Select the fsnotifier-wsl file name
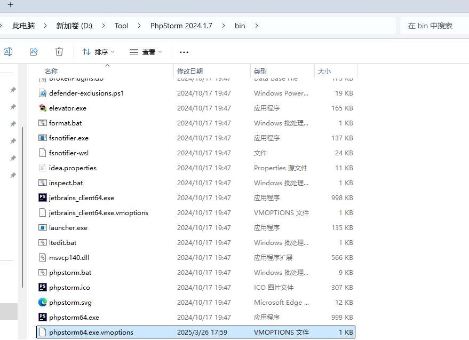Image resolution: width=469 pixels, height=340 pixels. click(x=69, y=153)
